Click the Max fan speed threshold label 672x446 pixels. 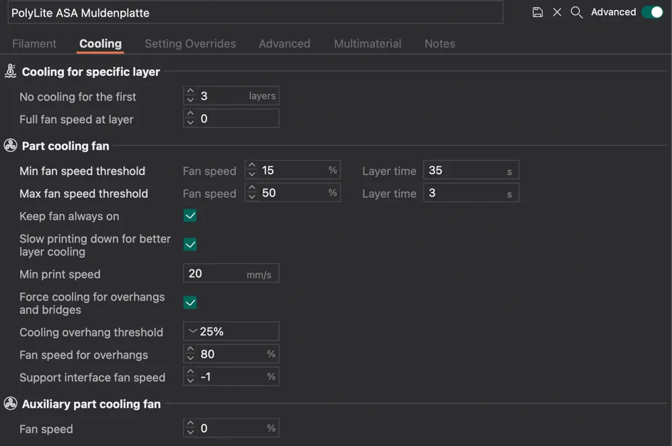(83, 194)
